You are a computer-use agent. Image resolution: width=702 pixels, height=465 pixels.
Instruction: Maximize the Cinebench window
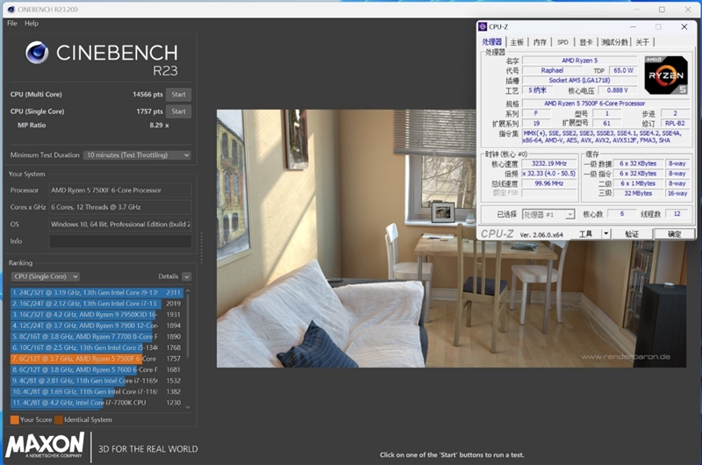click(x=662, y=10)
